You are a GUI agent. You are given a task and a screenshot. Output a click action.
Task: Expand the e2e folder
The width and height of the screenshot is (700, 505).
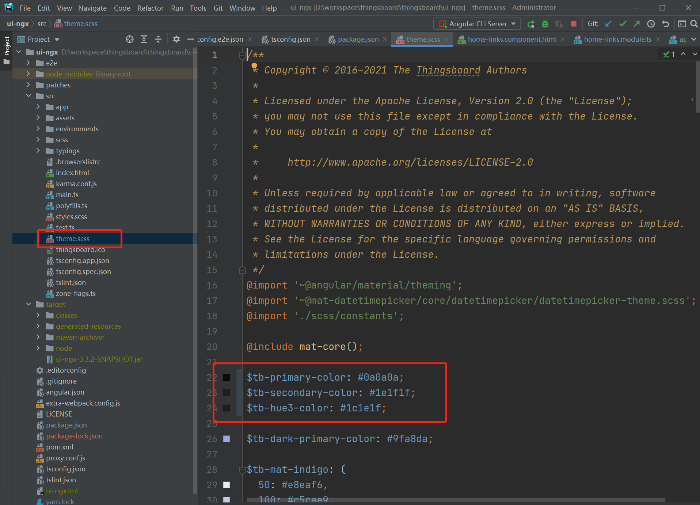28,63
